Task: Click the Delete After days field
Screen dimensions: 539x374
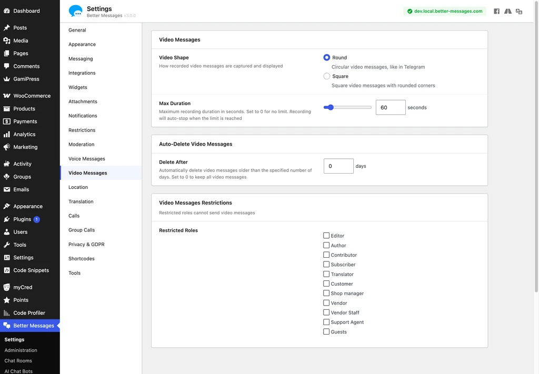Action: coord(338,166)
